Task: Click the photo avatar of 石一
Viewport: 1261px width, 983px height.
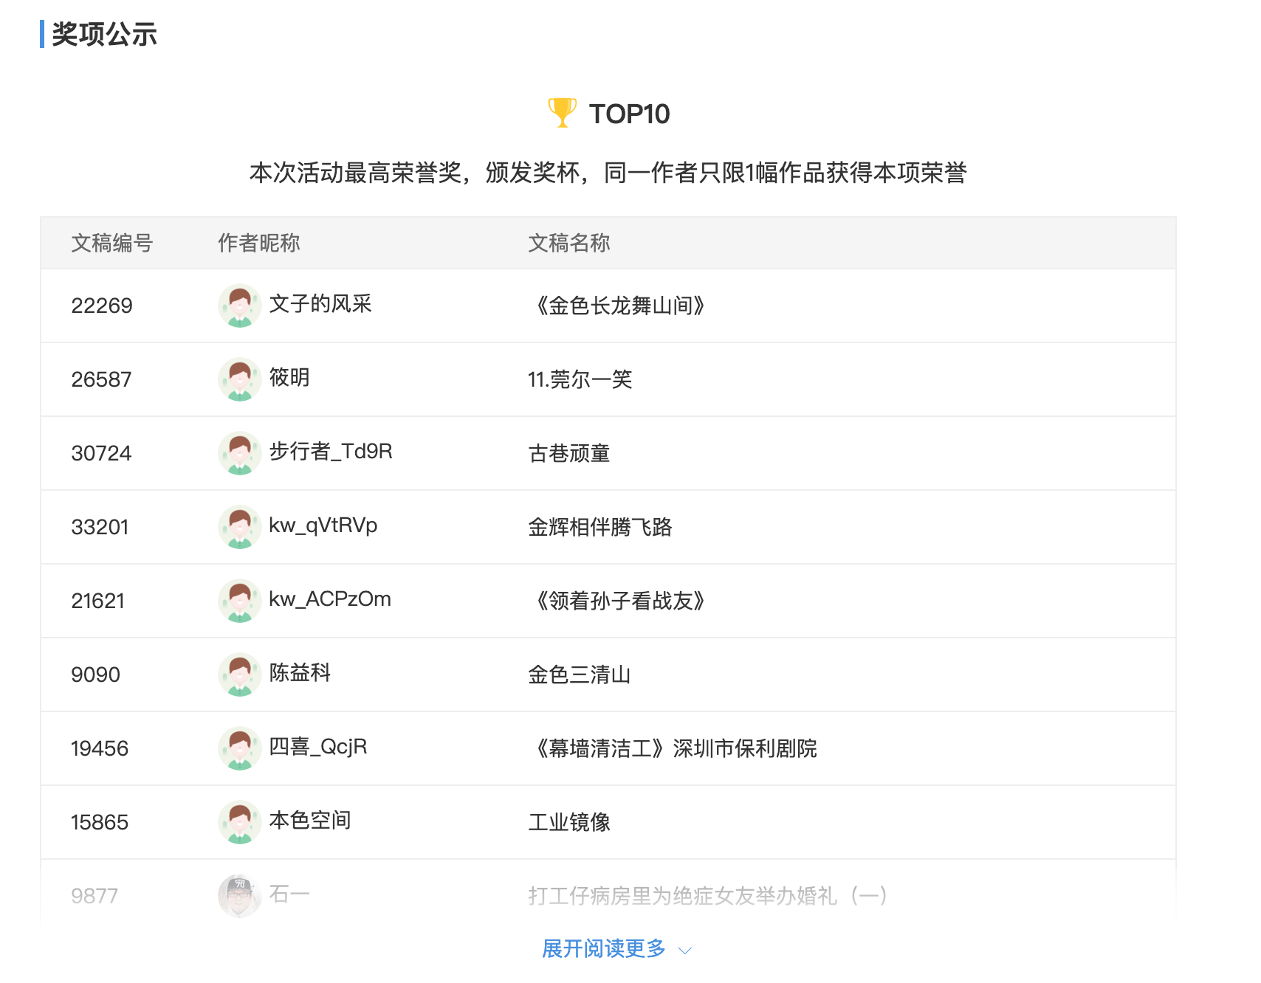Action: pos(240,896)
